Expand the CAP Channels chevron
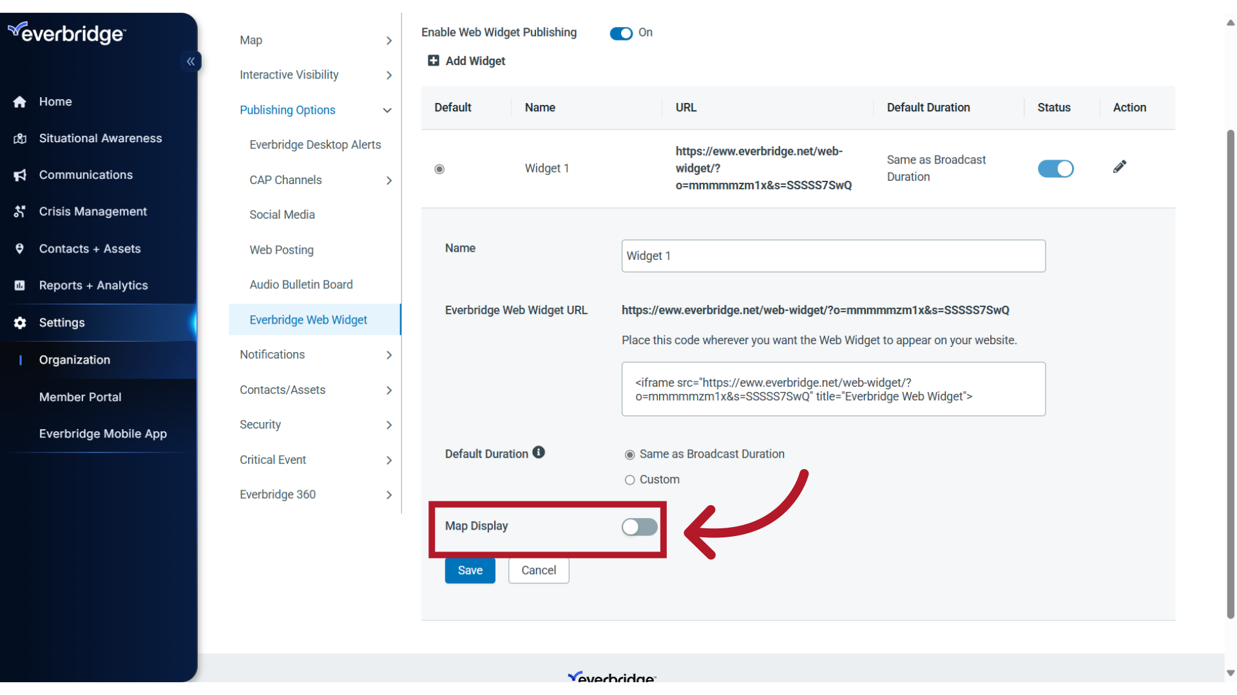The width and height of the screenshot is (1237, 695). coord(389,181)
